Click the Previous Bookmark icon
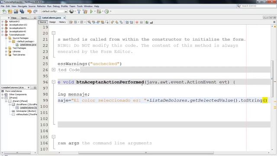The image size is (277, 156). (113, 22)
